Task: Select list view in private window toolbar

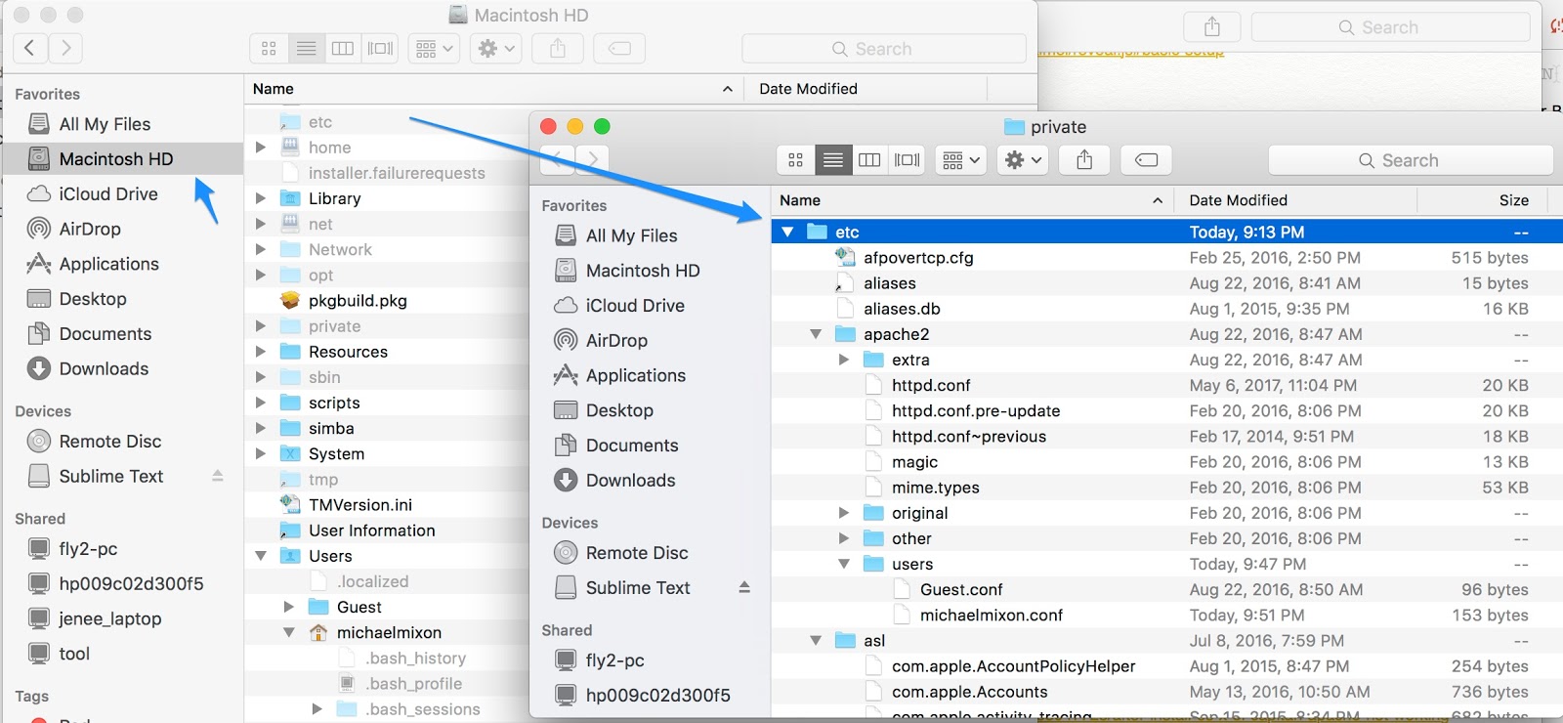Action: click(833, 160)
